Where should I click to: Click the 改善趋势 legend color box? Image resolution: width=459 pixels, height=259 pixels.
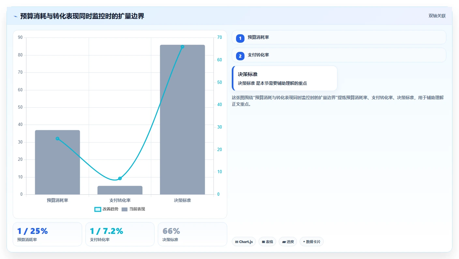[97, 209]
